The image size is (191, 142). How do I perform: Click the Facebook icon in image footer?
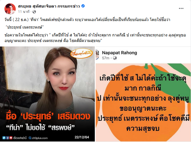tap(7, 138)
